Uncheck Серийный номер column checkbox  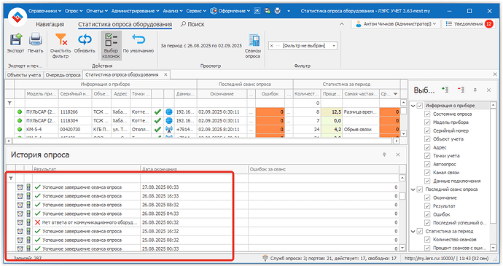tap(427, 130)
